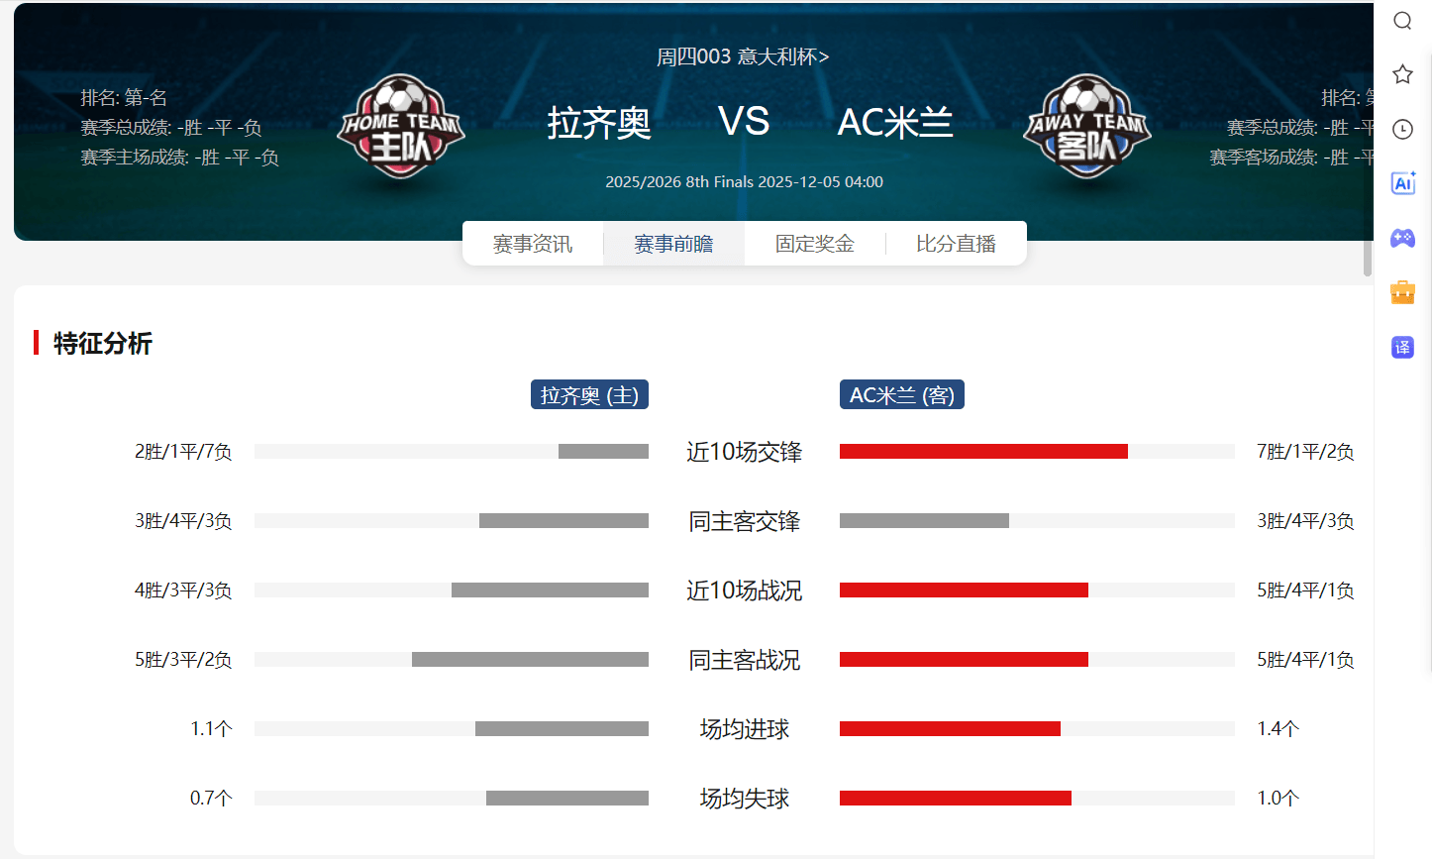Open the orange toolbox icon
Screen dimensions: 1432x859
(x=1402, y=292)
